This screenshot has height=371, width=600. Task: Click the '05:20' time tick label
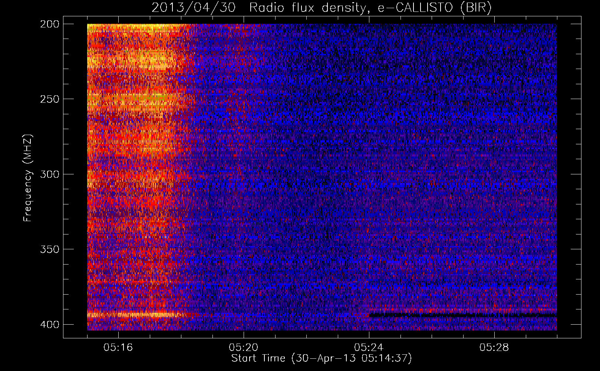coord(244,348)
